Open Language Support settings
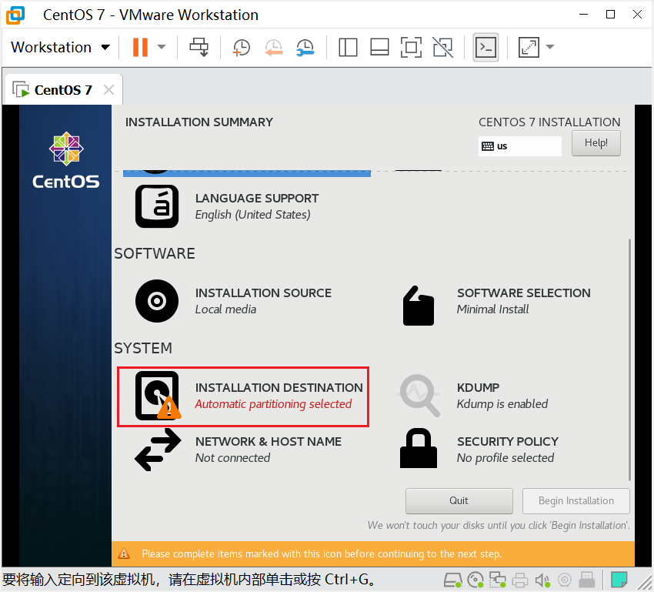654x592 pixels. tap(156, 206)
